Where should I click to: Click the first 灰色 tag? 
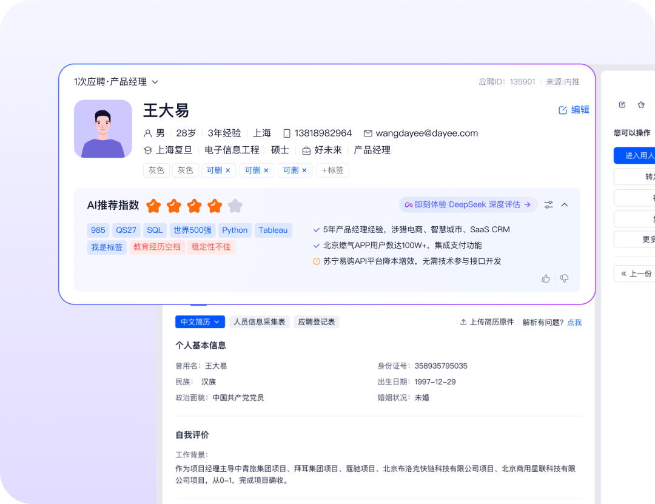click(156, 170)
